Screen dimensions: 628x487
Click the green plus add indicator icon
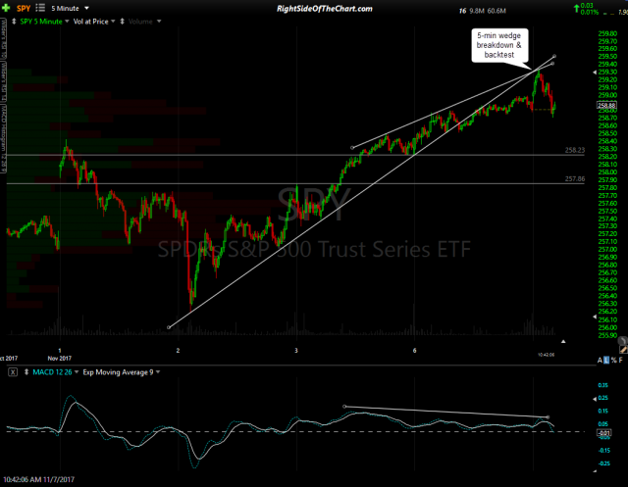[x=6, y=8]
